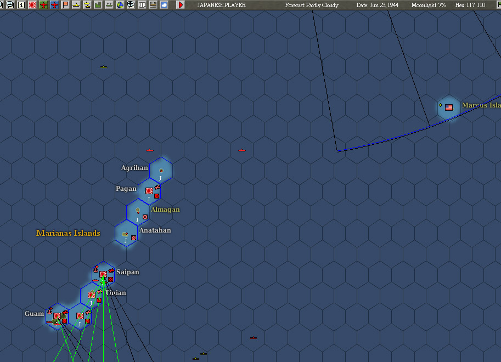
Task: Click the two yellow ships toolbar icon
Action: pyautogui.click(x=87, y=5)
